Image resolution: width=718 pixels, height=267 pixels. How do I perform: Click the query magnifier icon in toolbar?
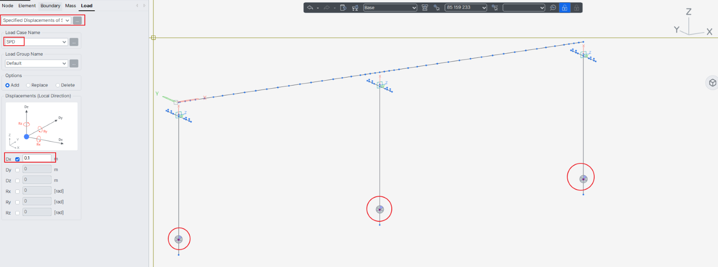click(553, 8)
